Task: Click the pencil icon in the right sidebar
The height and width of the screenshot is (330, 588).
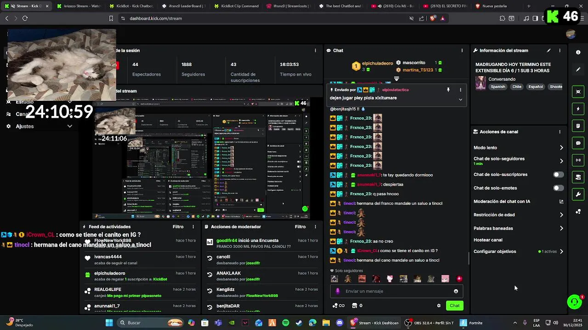Action: (x=578, y=69)
